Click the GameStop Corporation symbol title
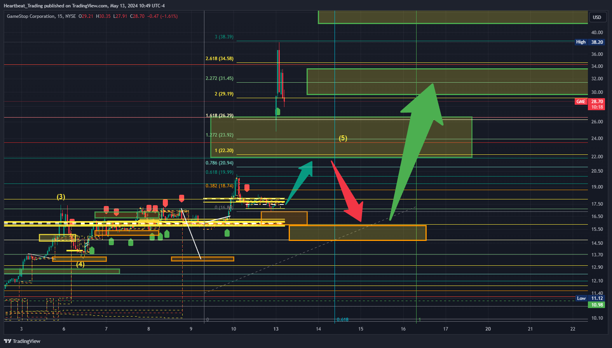 tap(31, 16)
